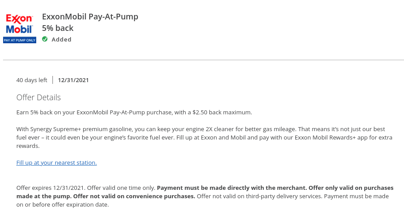Click the '$2.50 back maximum' sentence
Viewport: 404px width, 215px height.
click(134, 113)
